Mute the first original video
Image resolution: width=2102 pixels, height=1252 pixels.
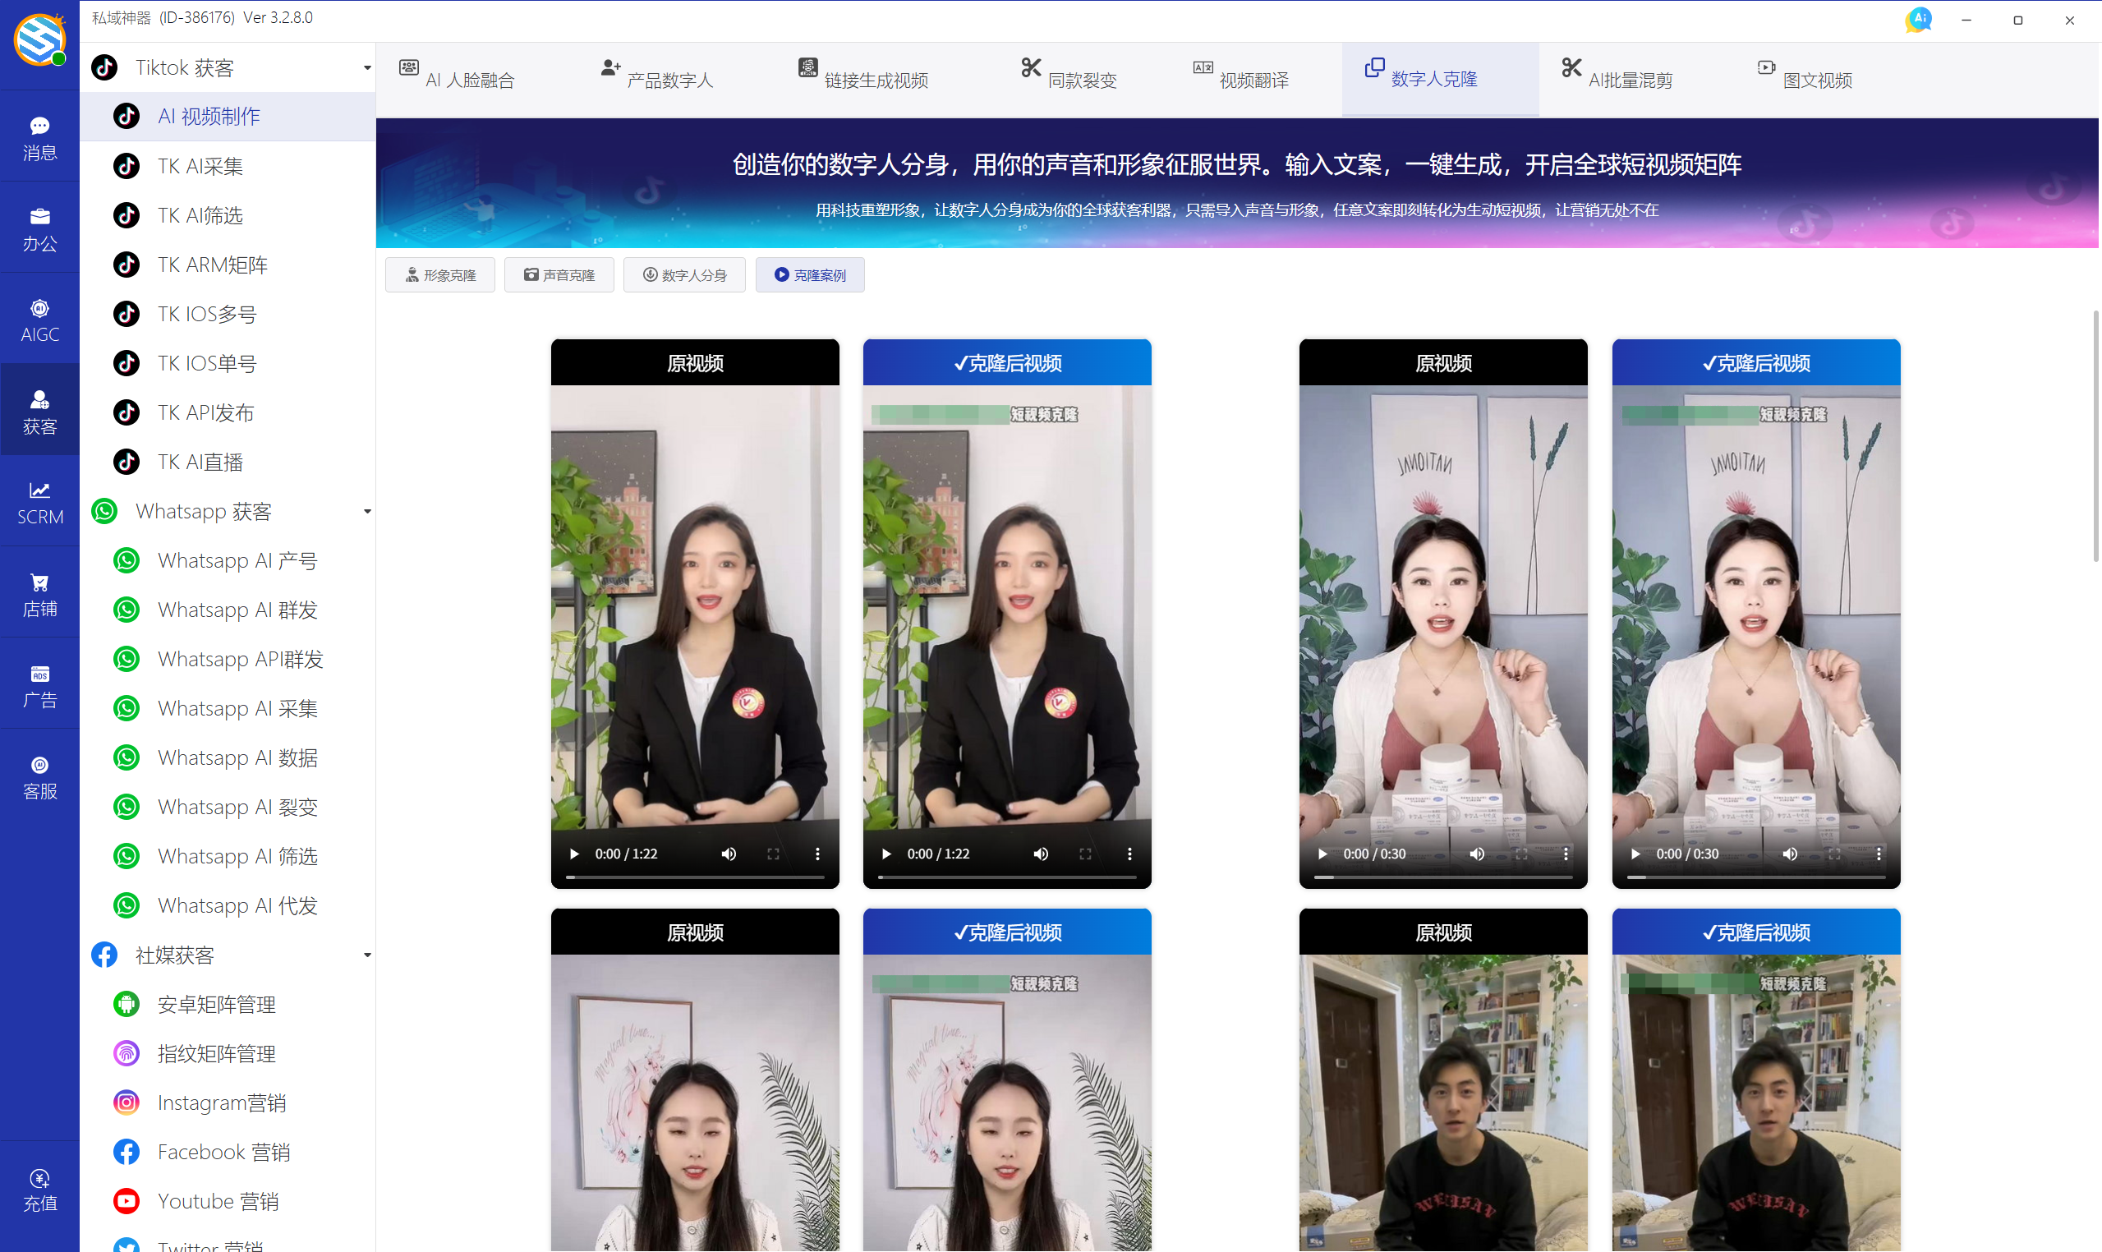pos(729,854)
